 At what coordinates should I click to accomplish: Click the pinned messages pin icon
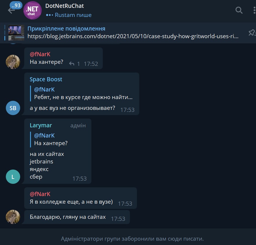point(252,33)
